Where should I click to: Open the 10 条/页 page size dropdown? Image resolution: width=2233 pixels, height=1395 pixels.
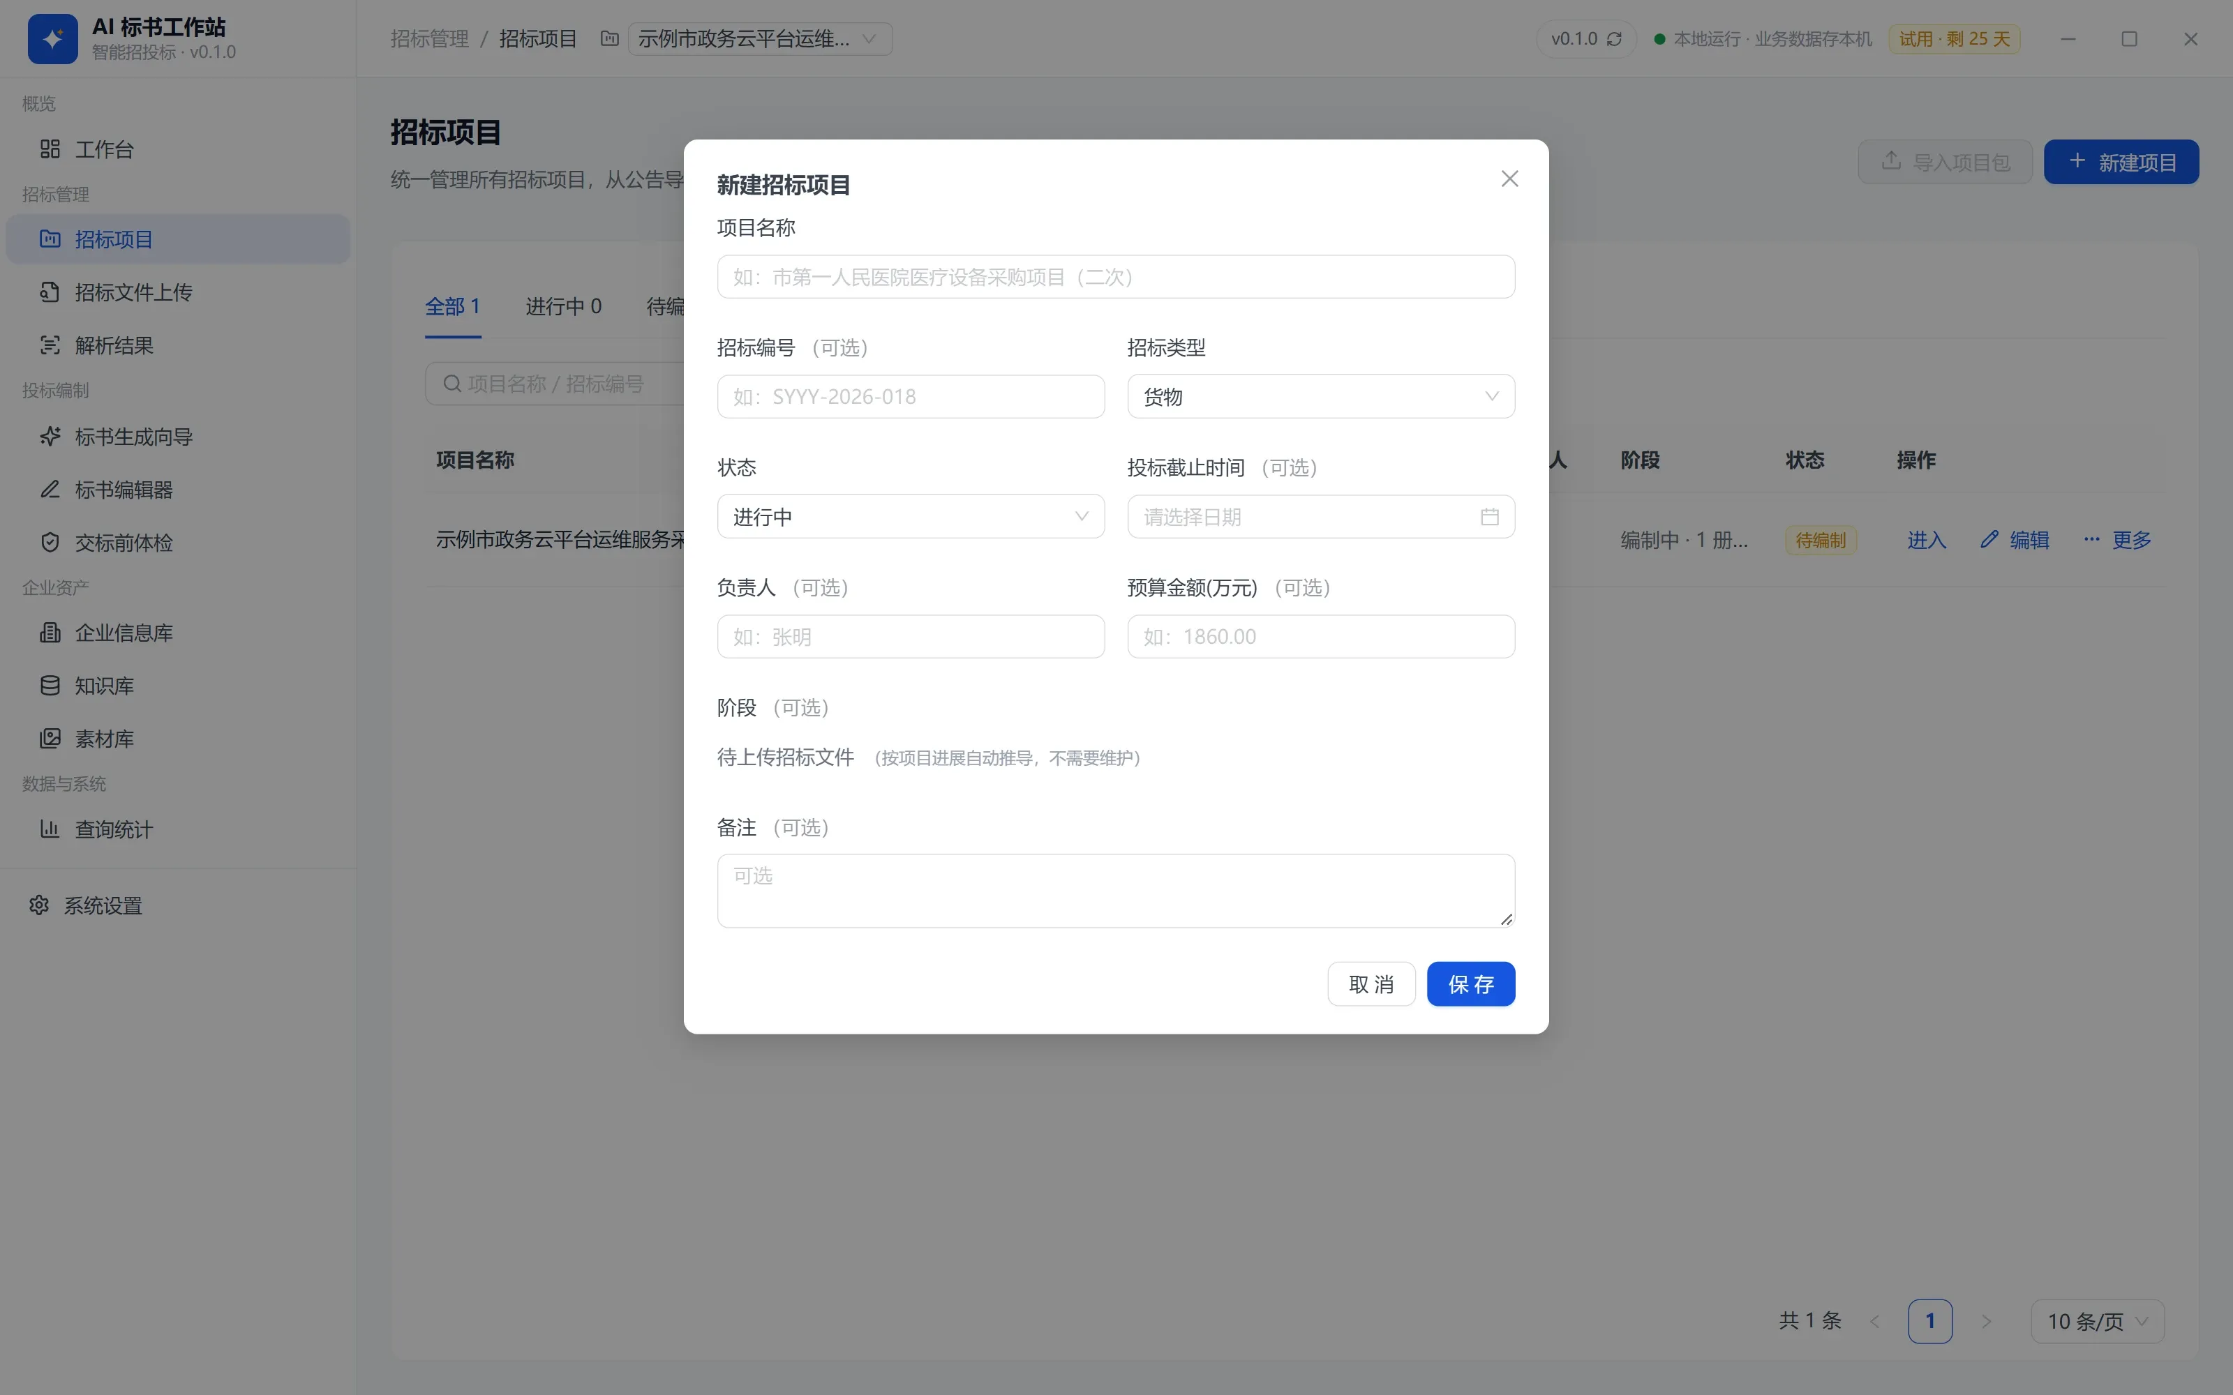click(x=2098, y=1321)
